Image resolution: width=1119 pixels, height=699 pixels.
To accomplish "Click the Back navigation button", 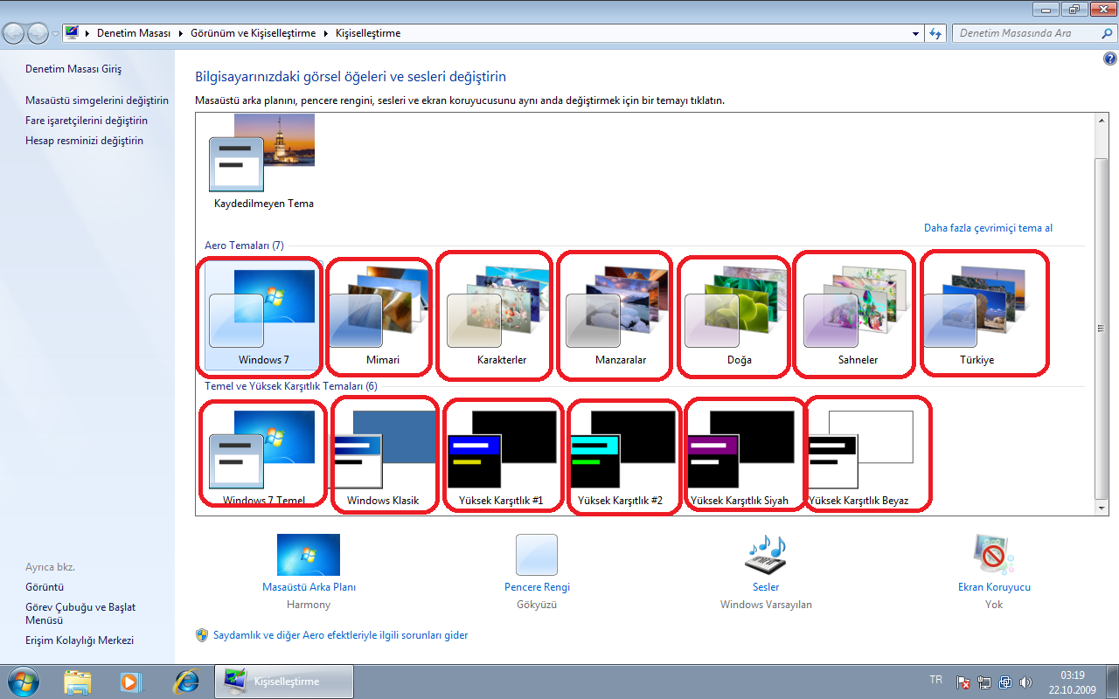I will click(x=13, y=33).
